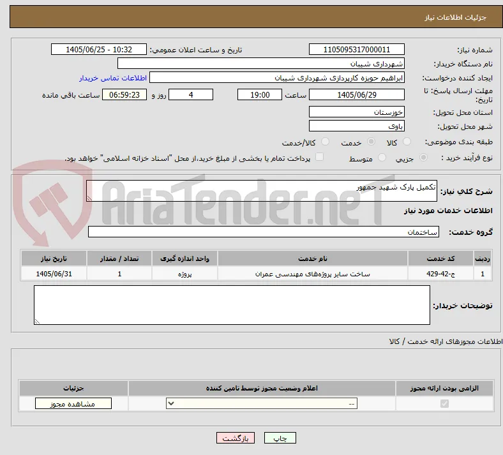Screen dimensions: 503x455
Task: Click the days remaining field 4
Action: coord(191,94)
